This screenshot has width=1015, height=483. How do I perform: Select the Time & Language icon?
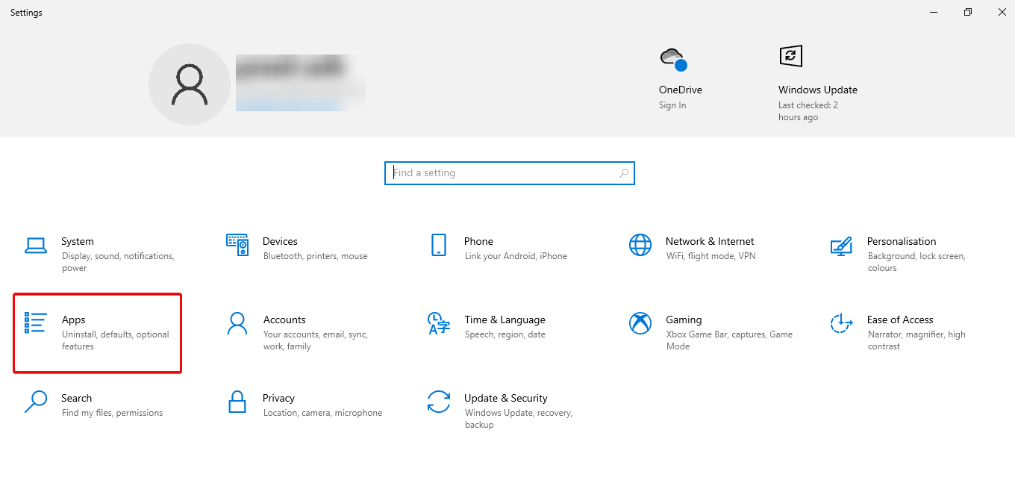tap(438, 324)
